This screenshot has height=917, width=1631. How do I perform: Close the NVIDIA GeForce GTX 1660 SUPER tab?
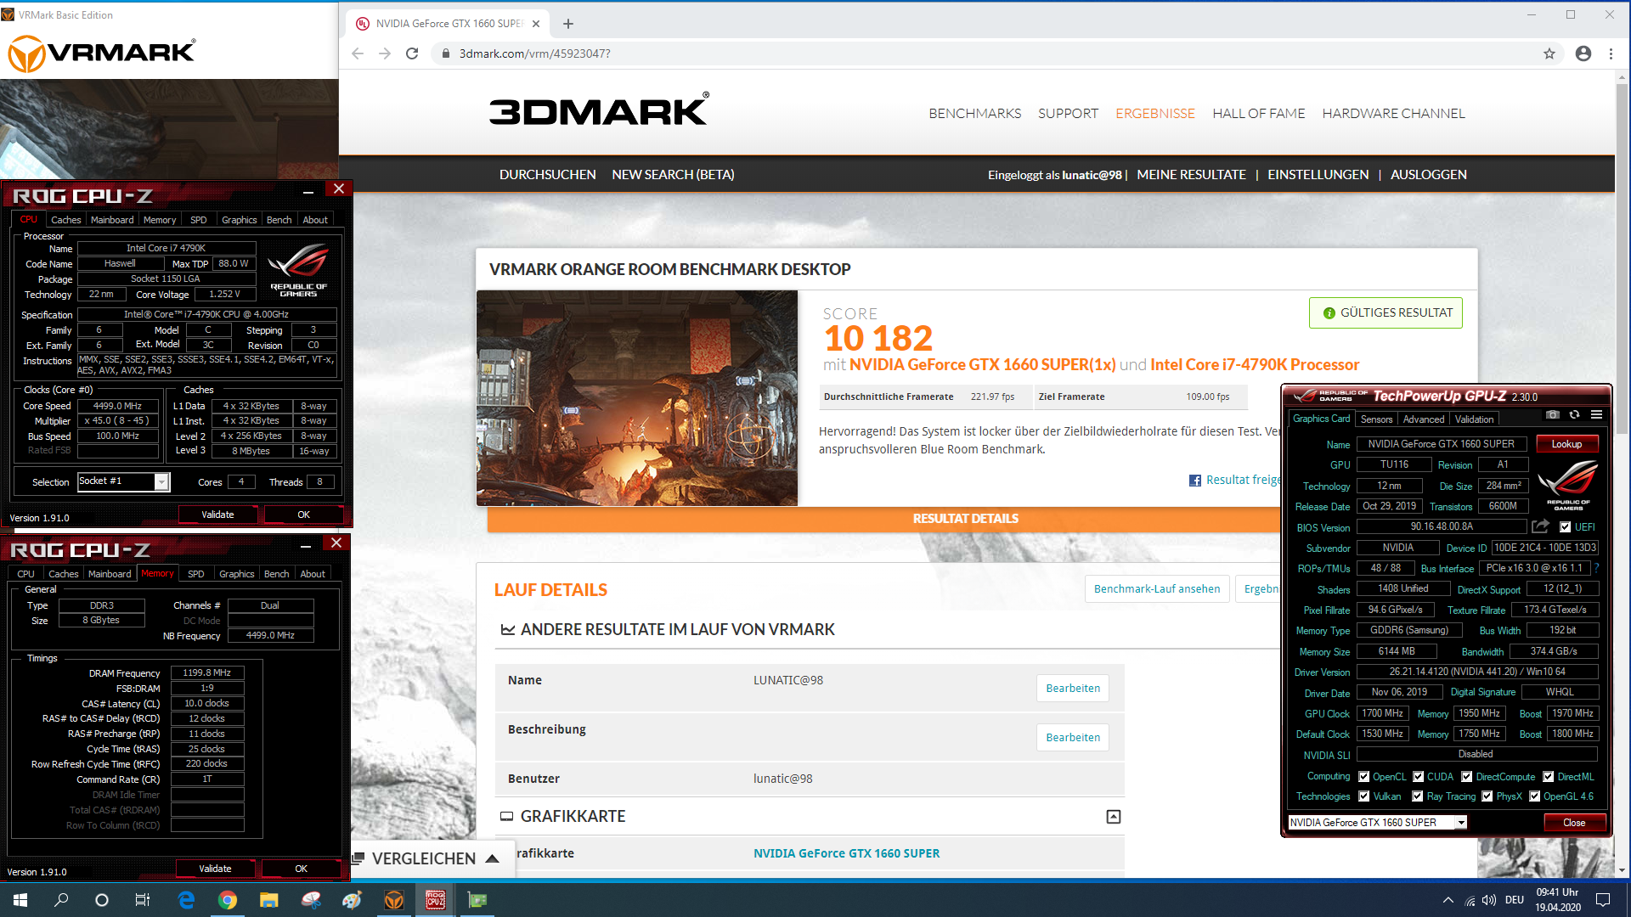536,24
